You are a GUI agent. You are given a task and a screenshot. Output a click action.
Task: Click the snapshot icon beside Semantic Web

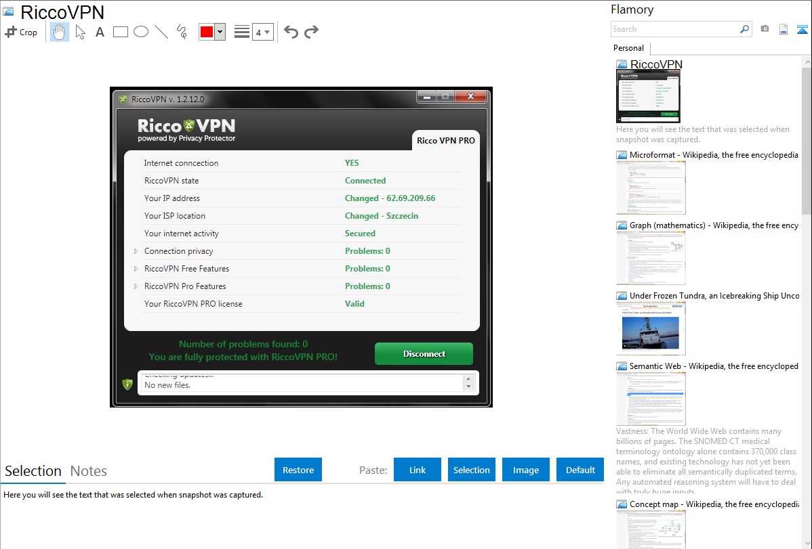click(x=622, y=366)
